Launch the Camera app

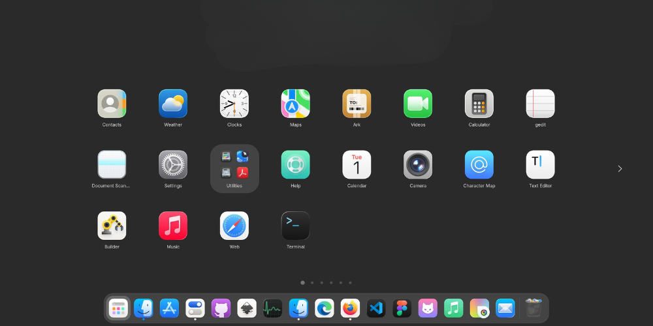pos(418,165)
